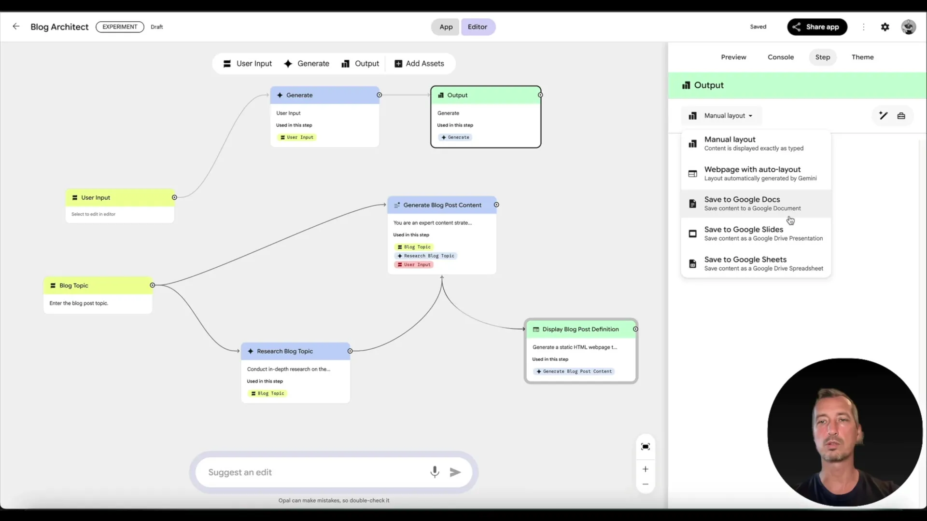Switch to App mode
The height and width of the screenshot is (521, 927).
coord(445,27)
